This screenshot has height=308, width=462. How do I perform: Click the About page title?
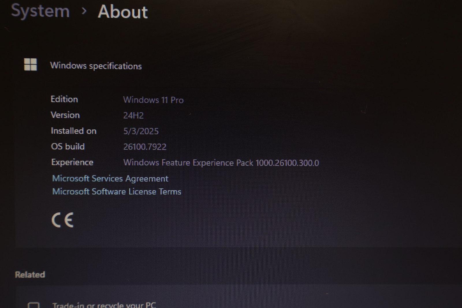coord(123,12)
